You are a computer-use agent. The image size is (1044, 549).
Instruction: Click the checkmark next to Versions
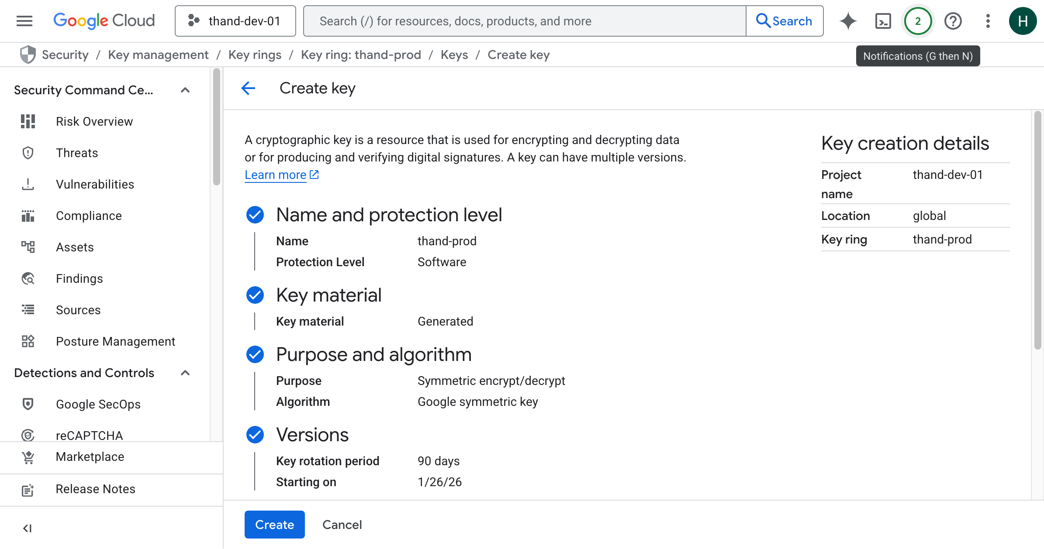click(x=255, y=435)
